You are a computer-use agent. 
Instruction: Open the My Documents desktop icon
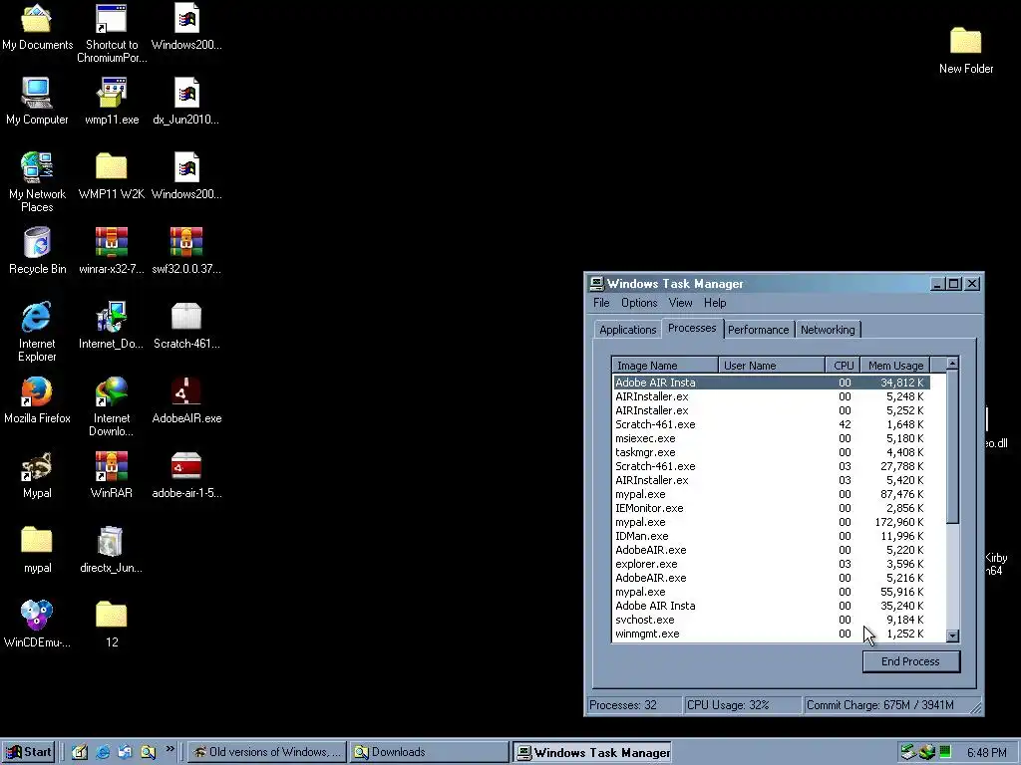click(x=37, y=26)
